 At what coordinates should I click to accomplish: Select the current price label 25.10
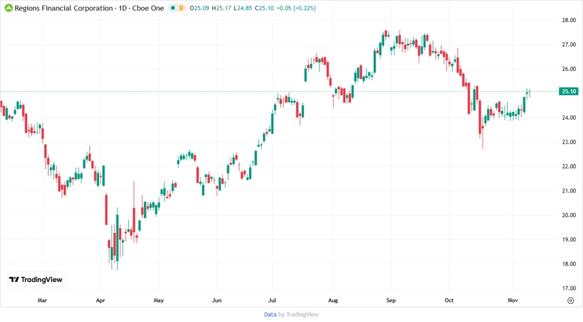tap(569, 91)
